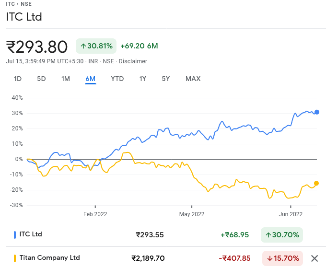The height and width of the screenshot is (268, 326).
Task: Open the Disclaimer link
Action: tap(133, 61)
